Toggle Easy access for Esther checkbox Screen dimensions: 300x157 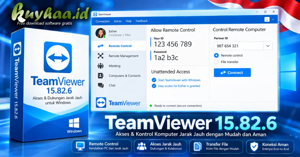click(154, 86)
